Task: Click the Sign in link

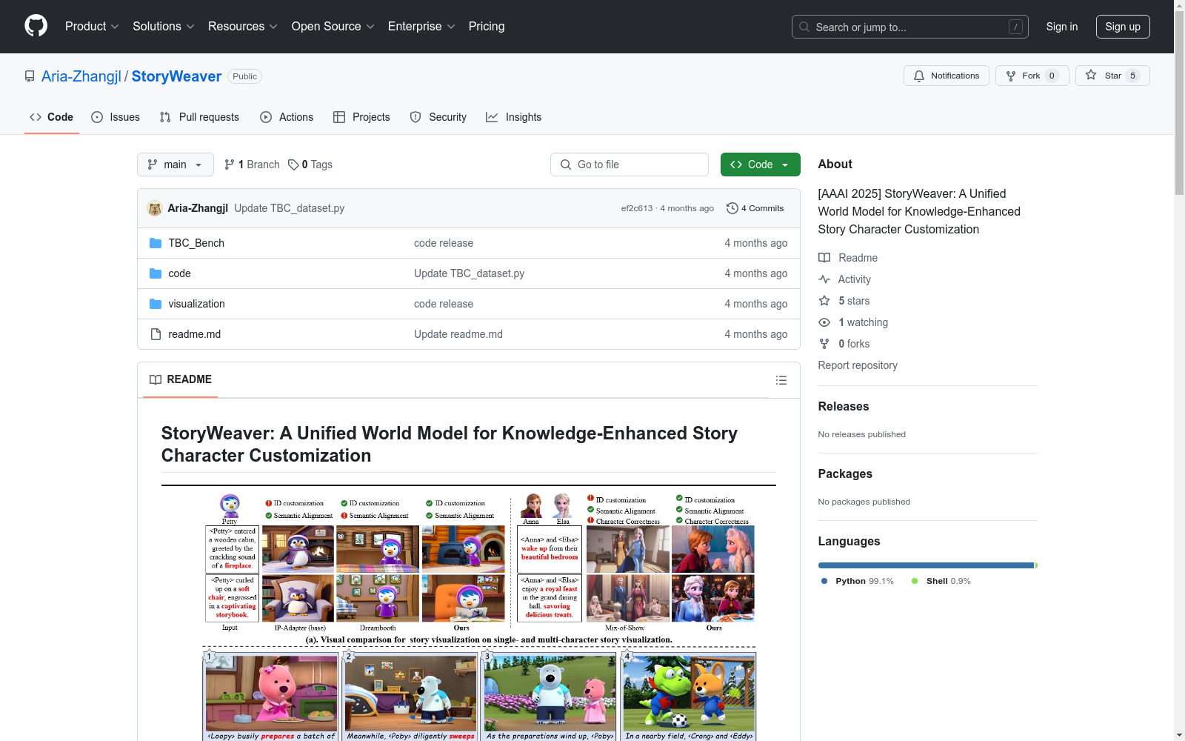Action: point(1061,27)
